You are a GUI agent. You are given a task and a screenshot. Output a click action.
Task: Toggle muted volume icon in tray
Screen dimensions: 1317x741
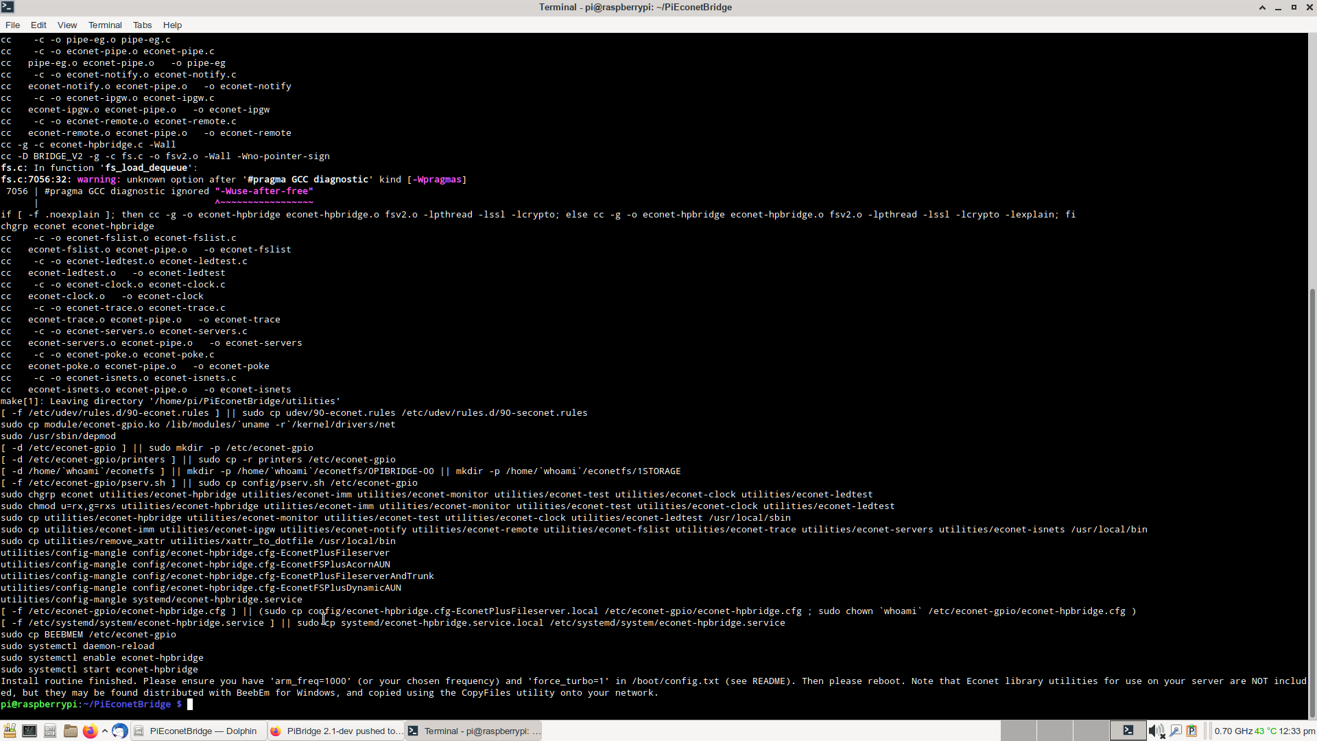[1156, 731]
